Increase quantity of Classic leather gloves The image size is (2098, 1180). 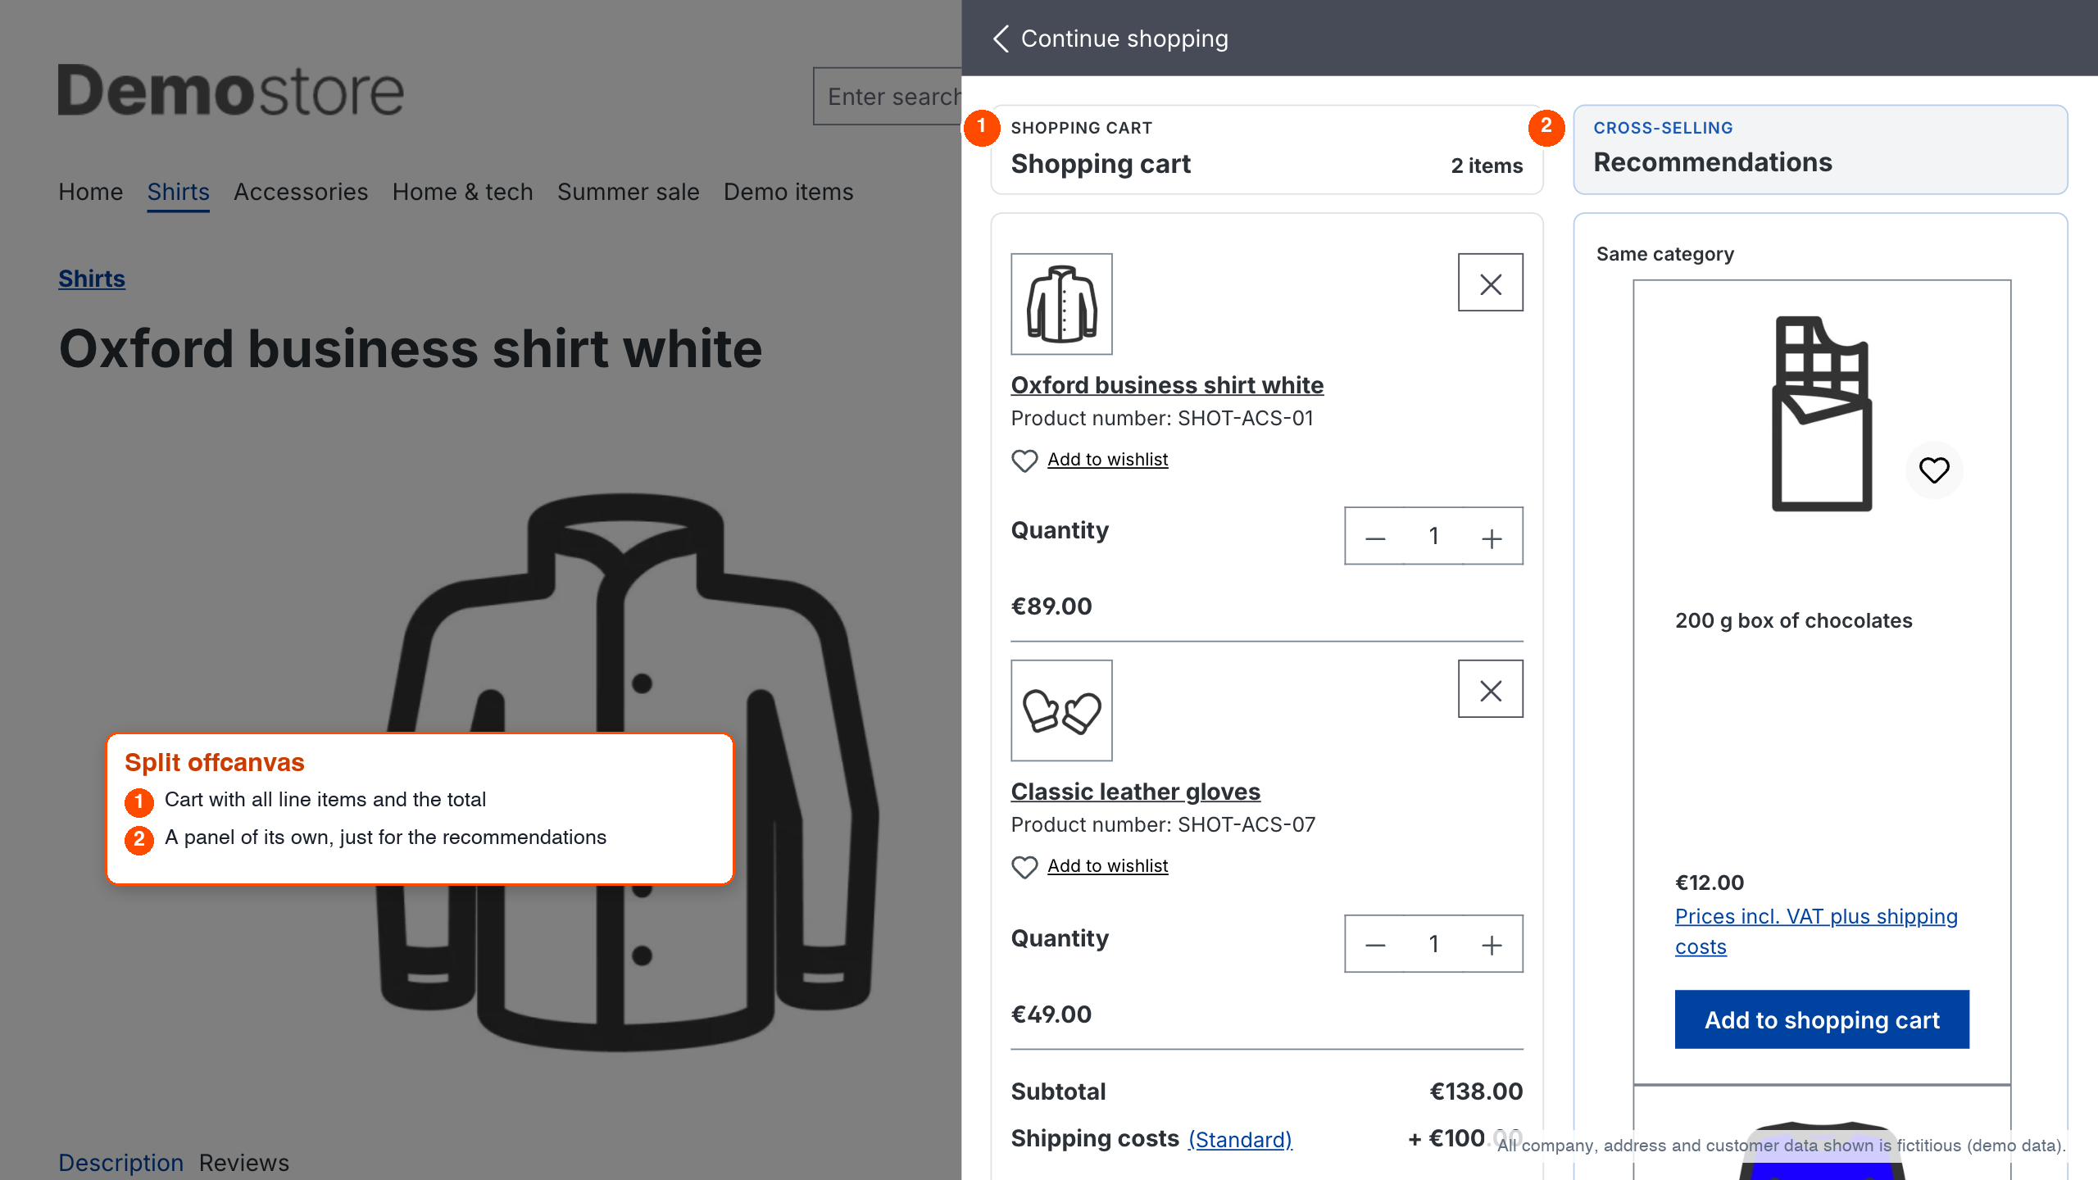tap(1492, 944)
